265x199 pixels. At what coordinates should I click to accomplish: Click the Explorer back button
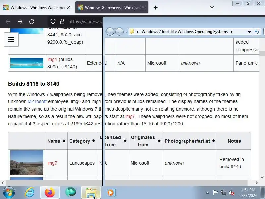(110, 32)
